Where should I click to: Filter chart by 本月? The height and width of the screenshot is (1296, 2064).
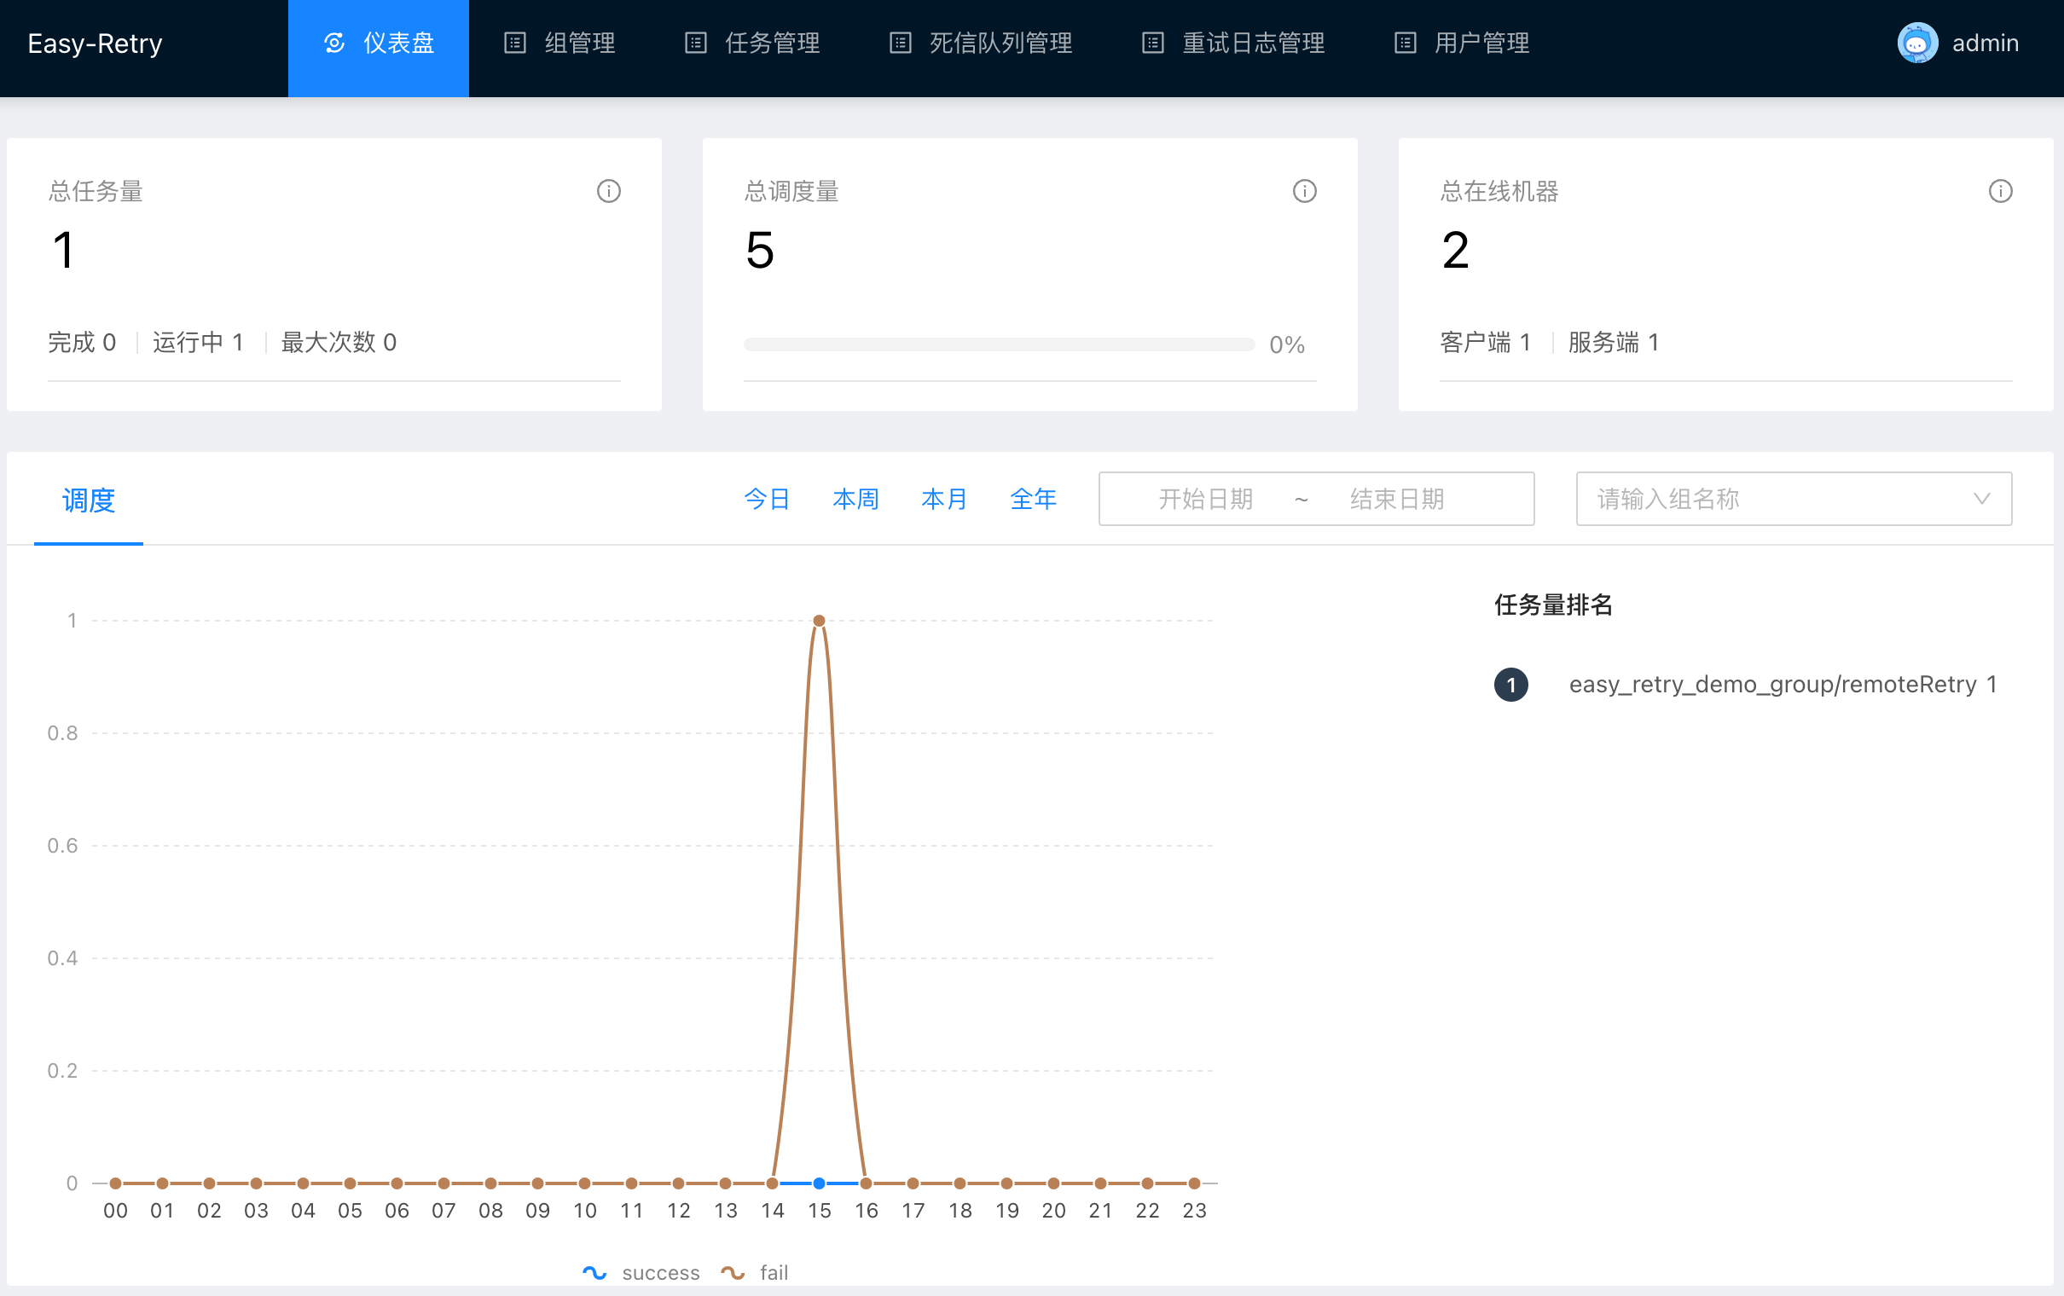(943, 499)
